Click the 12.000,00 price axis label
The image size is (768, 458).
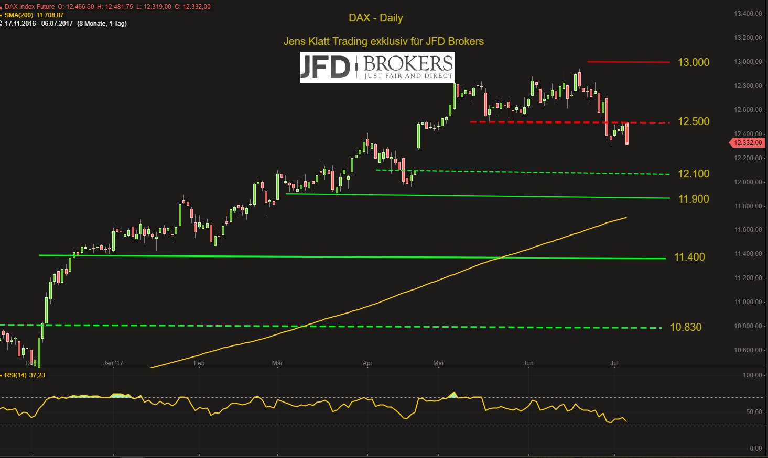click(x=748, y=182)
